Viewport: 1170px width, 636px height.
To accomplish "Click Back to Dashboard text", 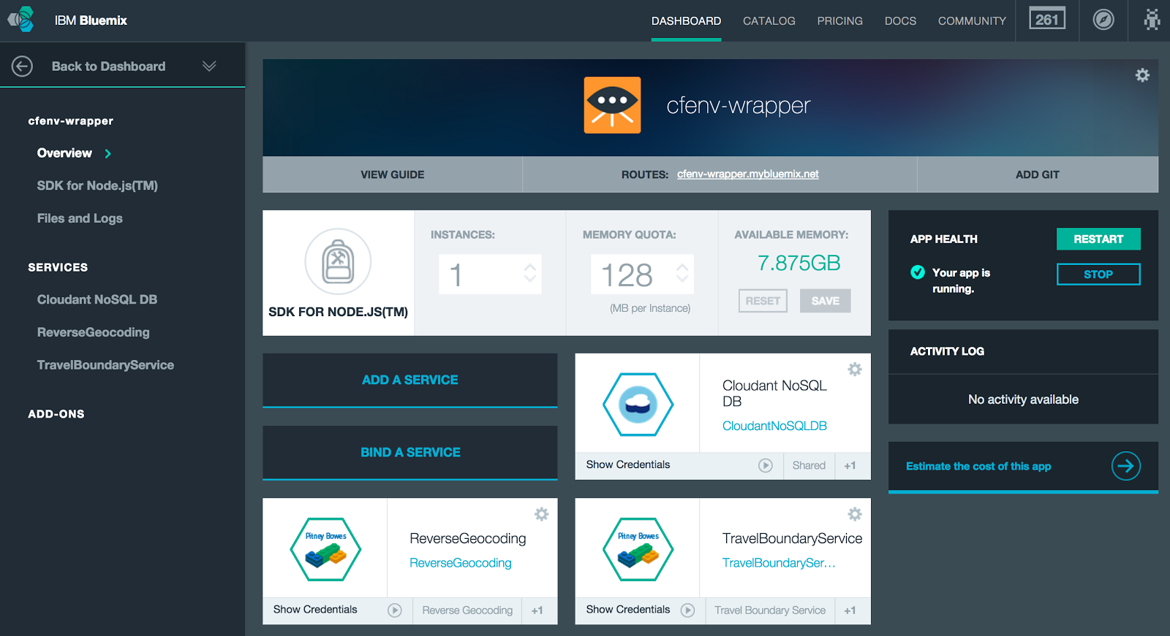I will pyautogui.click(x=108, y=66).
